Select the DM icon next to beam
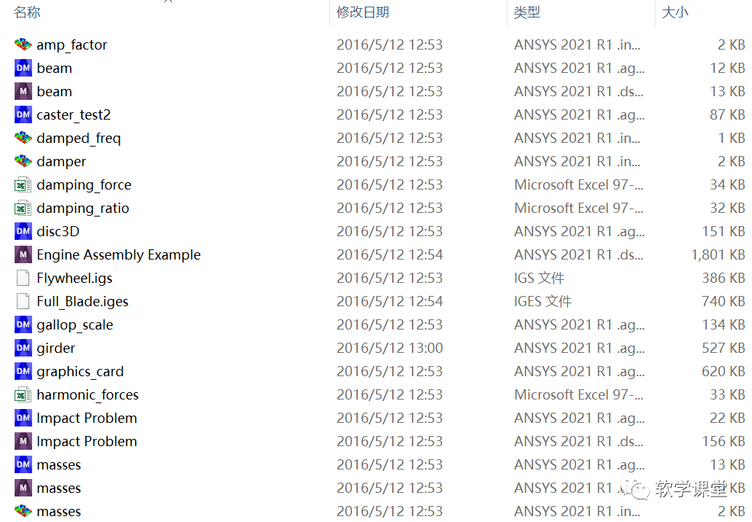This screenshot has height=522, width=752. point(23,68)
